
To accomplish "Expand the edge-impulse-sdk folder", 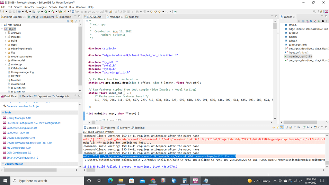I will tap(5, 48).
